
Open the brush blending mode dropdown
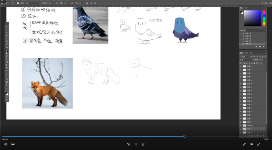33,3
